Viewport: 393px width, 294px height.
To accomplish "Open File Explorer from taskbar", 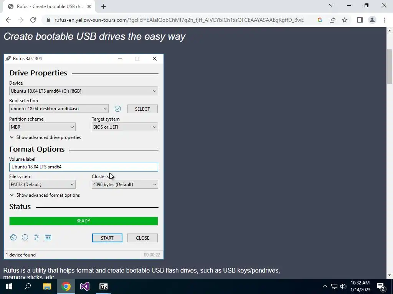I will click(x=47, y=286).
